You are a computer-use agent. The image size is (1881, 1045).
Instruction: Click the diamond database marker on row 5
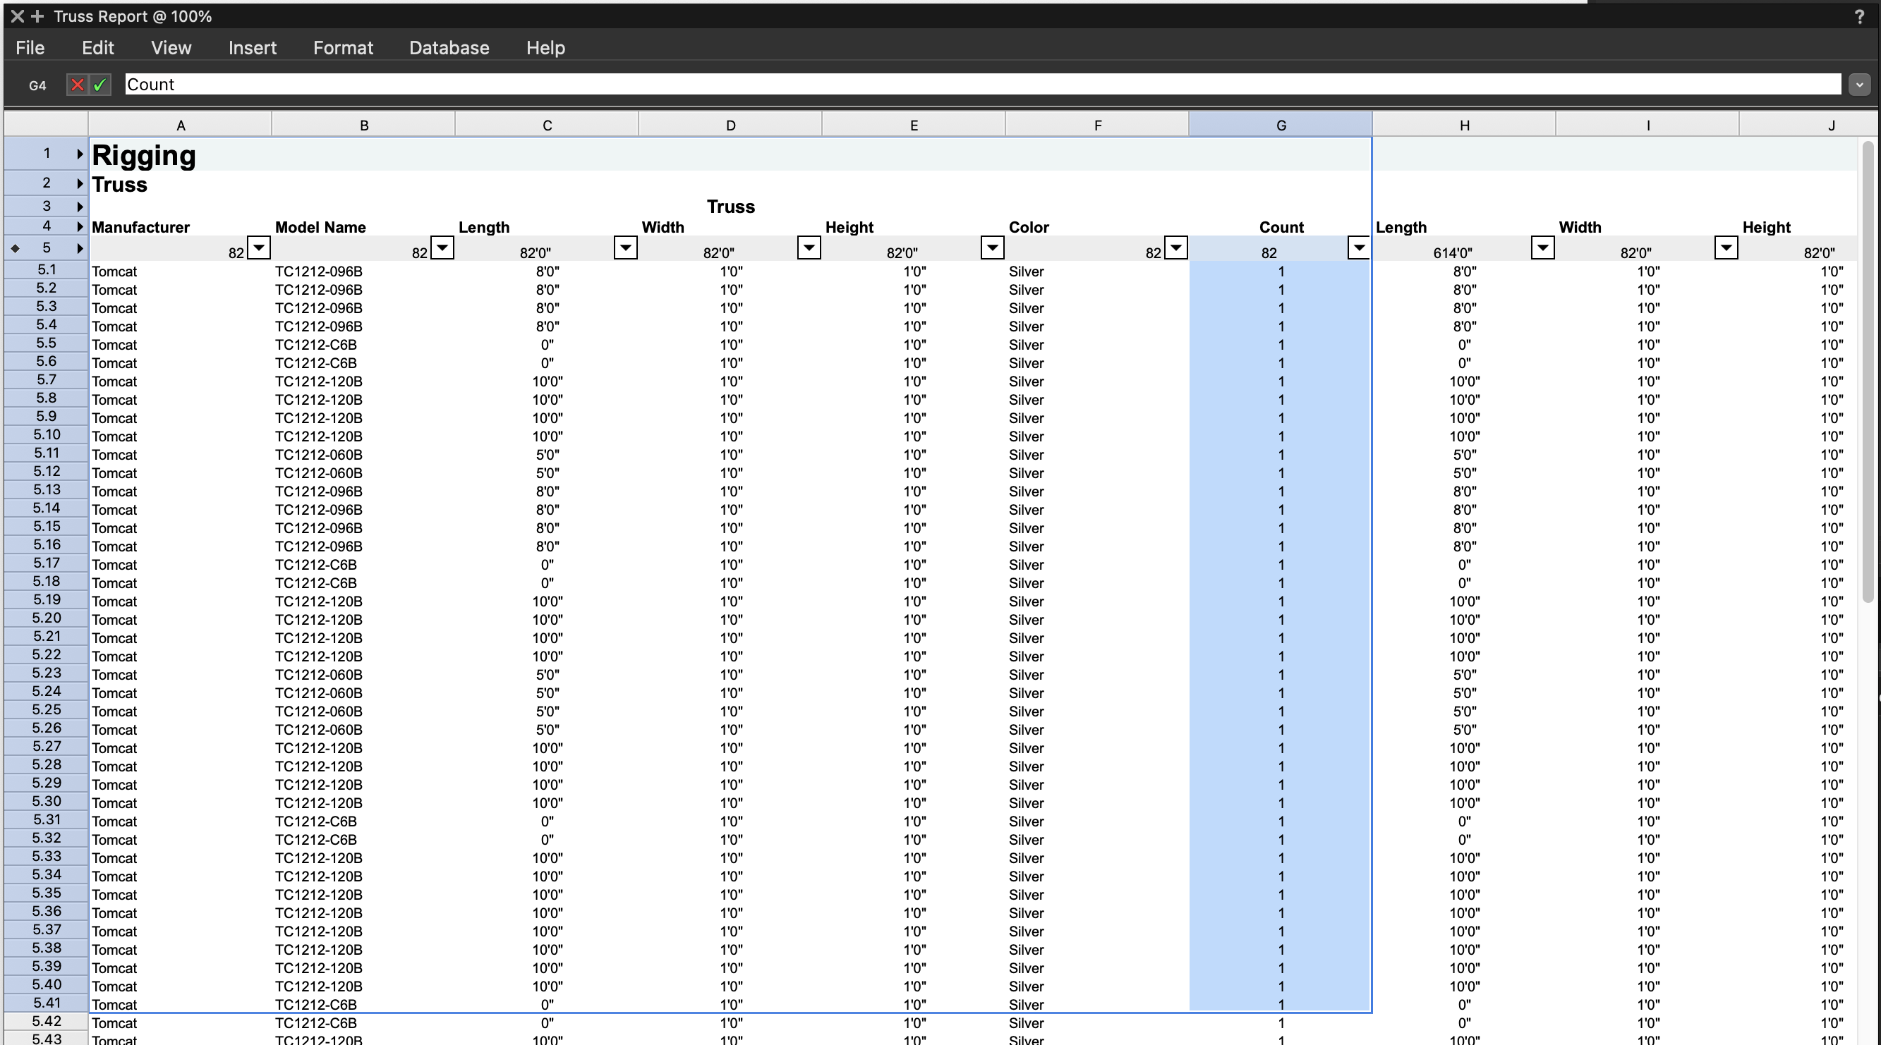[16, 248]
